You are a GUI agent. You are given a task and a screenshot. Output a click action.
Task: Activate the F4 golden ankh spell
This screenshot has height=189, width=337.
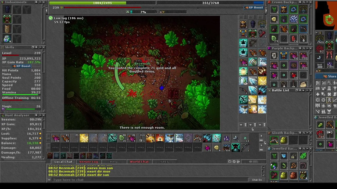pos(84,138)
